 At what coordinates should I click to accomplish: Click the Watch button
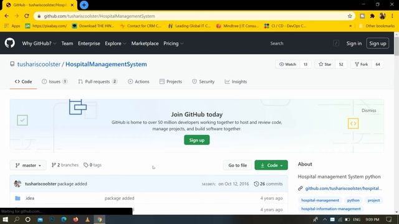[x=288, y=64]
